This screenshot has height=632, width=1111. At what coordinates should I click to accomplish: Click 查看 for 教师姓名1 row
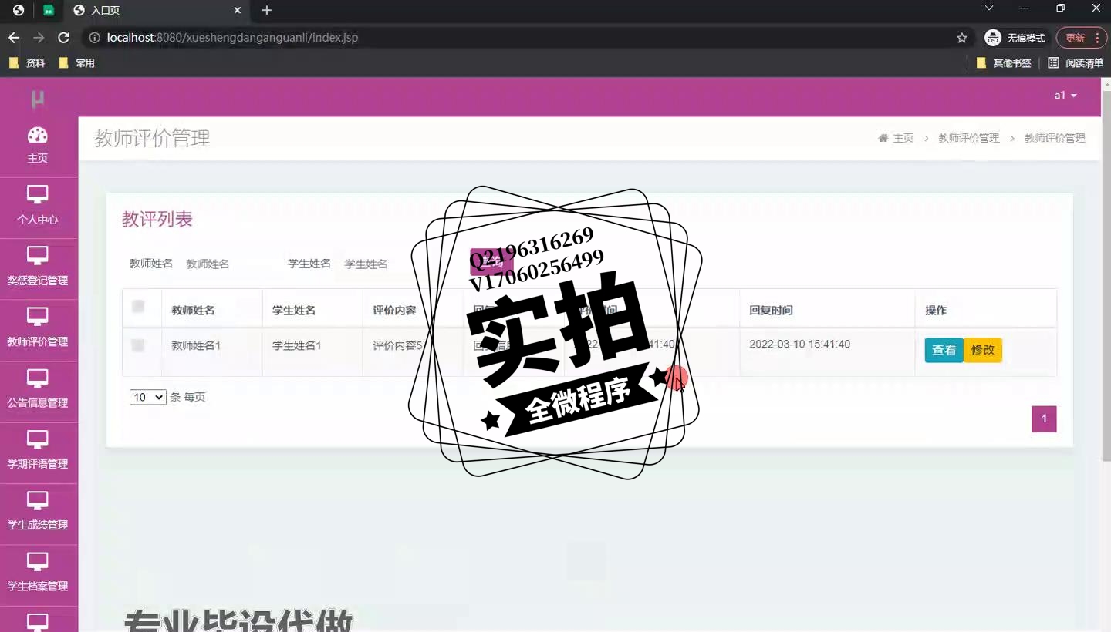point(944,350)
